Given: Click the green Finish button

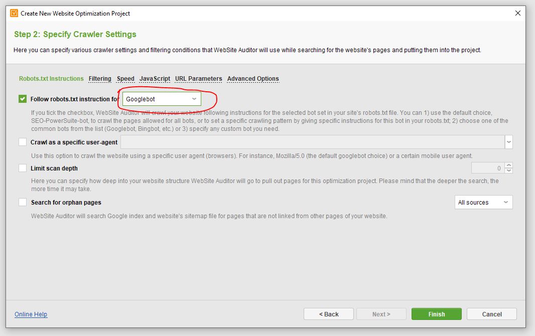Looking at the screenshot, I should point(437,314).
